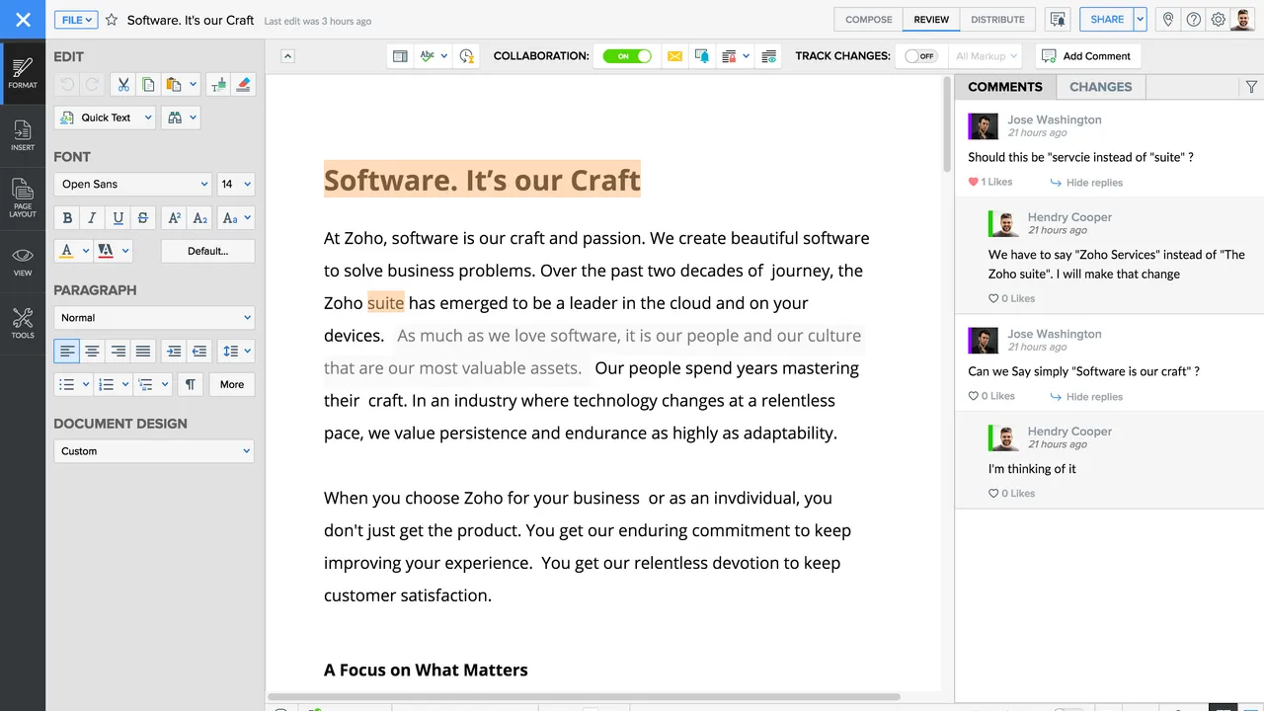Screen dimensions: 1264x711
Task: Open the Quick Text dropdown
Action: [106, 118]
